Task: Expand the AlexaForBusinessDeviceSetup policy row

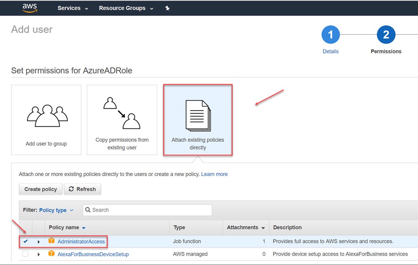Action: (39, 254)
